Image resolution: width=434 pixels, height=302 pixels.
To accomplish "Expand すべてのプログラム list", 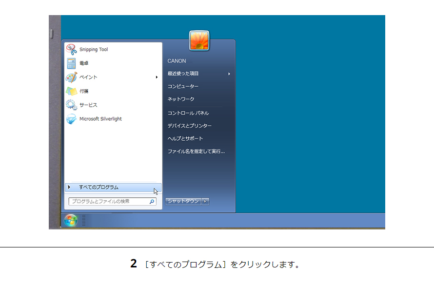I will pos(99,187).
